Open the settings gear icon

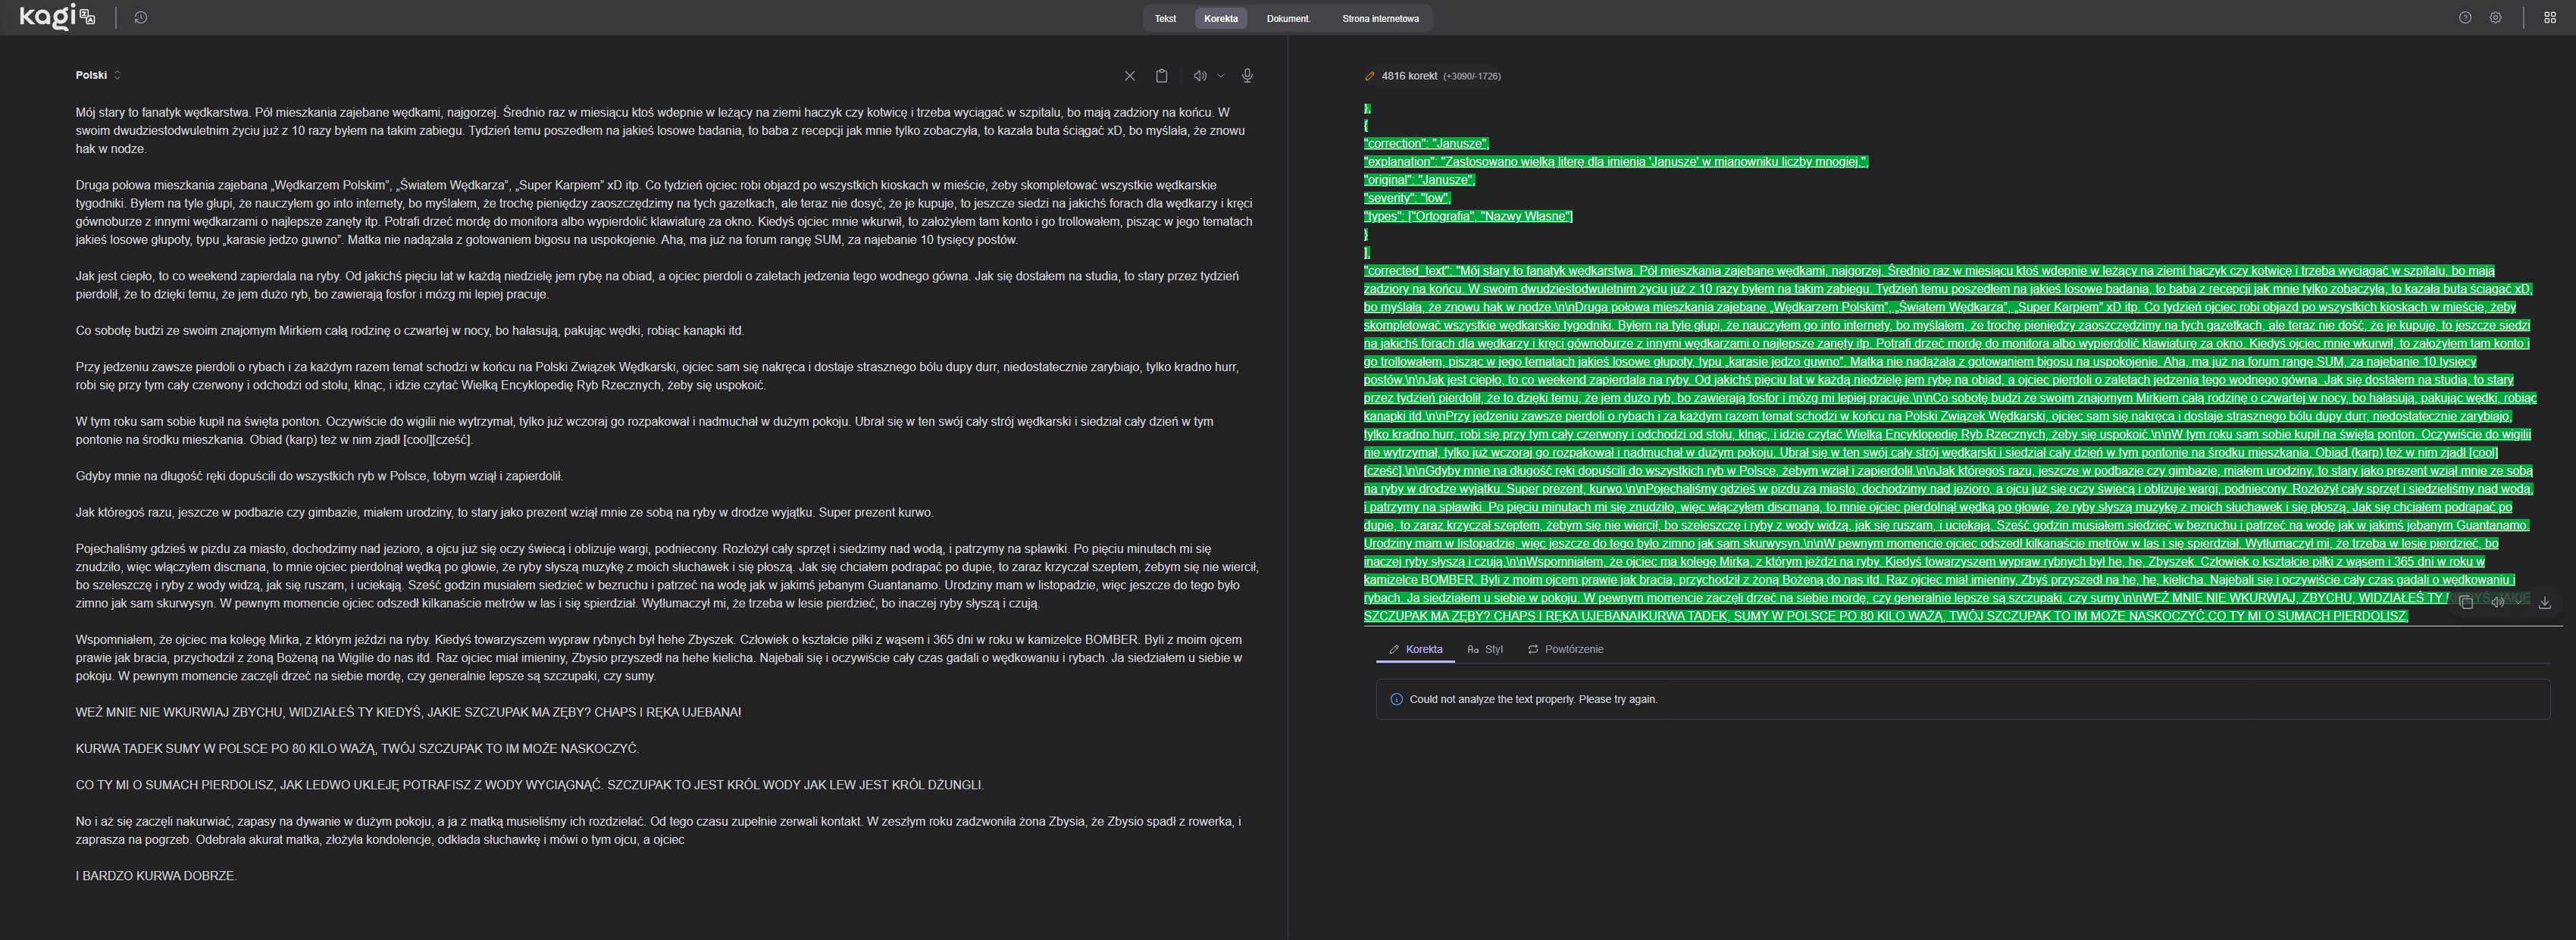click(x=2496, y=18)
